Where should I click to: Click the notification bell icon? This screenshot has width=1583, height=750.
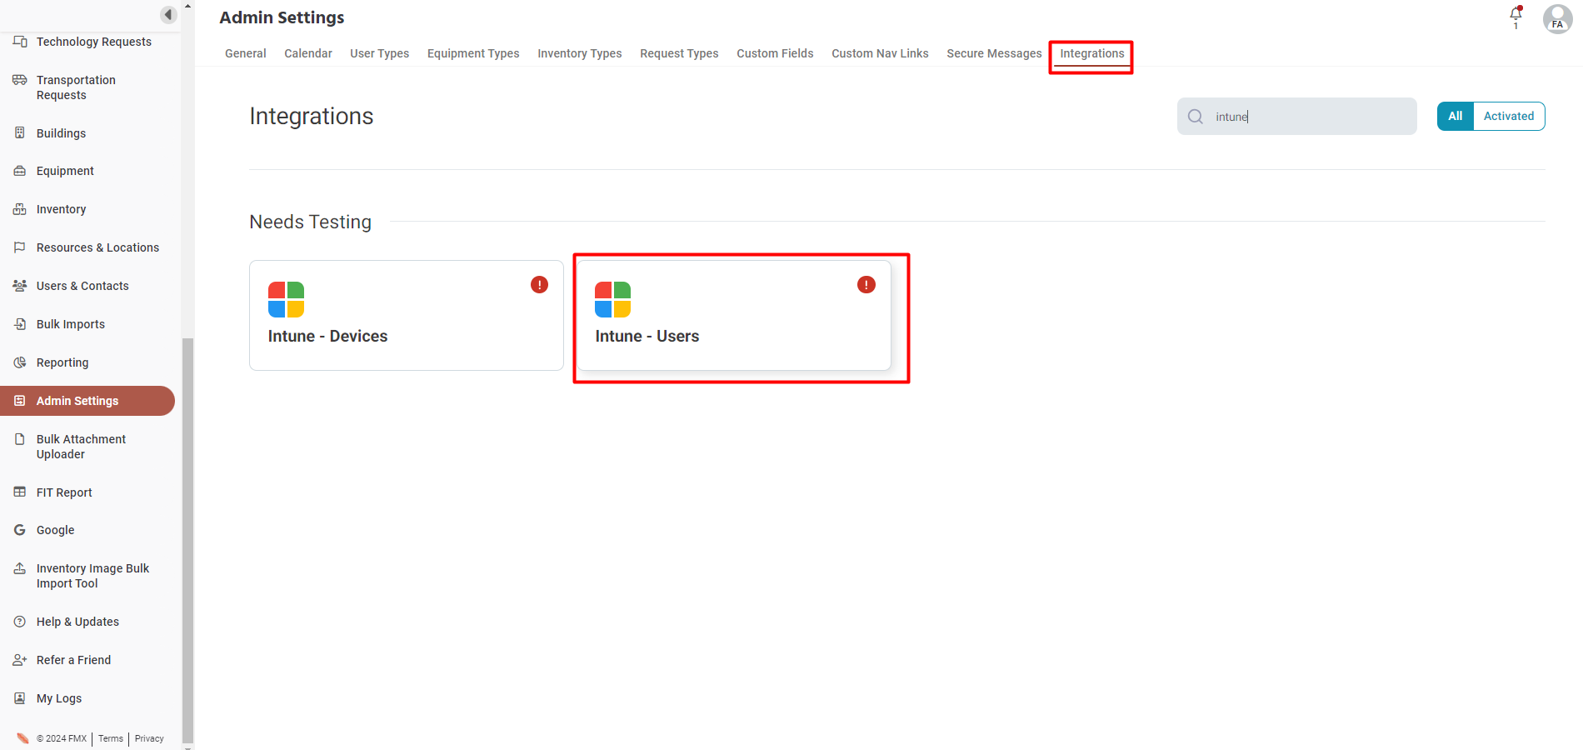coord(1516,14)
